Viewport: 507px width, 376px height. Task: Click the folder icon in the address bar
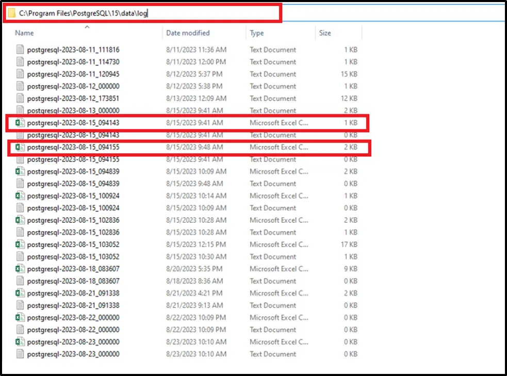click(11, 14)
